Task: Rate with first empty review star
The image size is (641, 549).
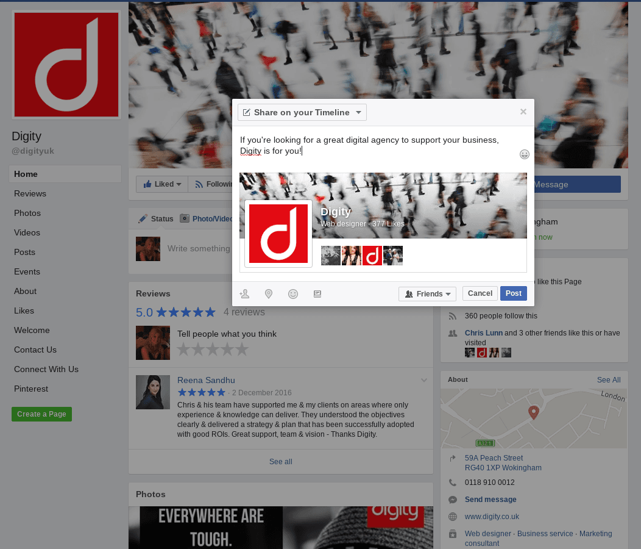Action: tap(183, 349)
